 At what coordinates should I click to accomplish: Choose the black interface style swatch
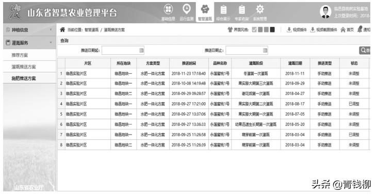coord(272,30)
